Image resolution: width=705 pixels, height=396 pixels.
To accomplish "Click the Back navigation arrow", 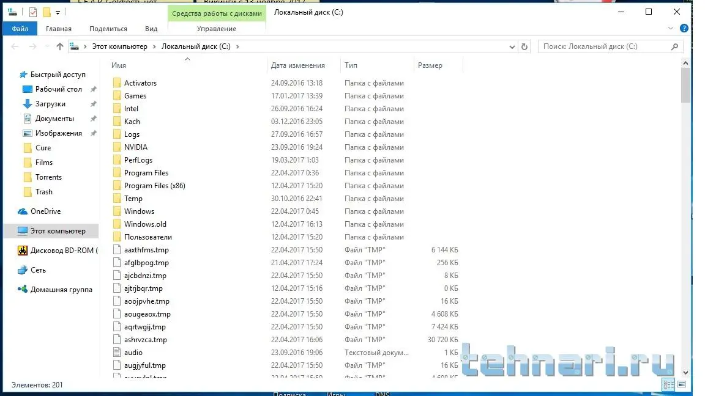I will pos(15,46).
